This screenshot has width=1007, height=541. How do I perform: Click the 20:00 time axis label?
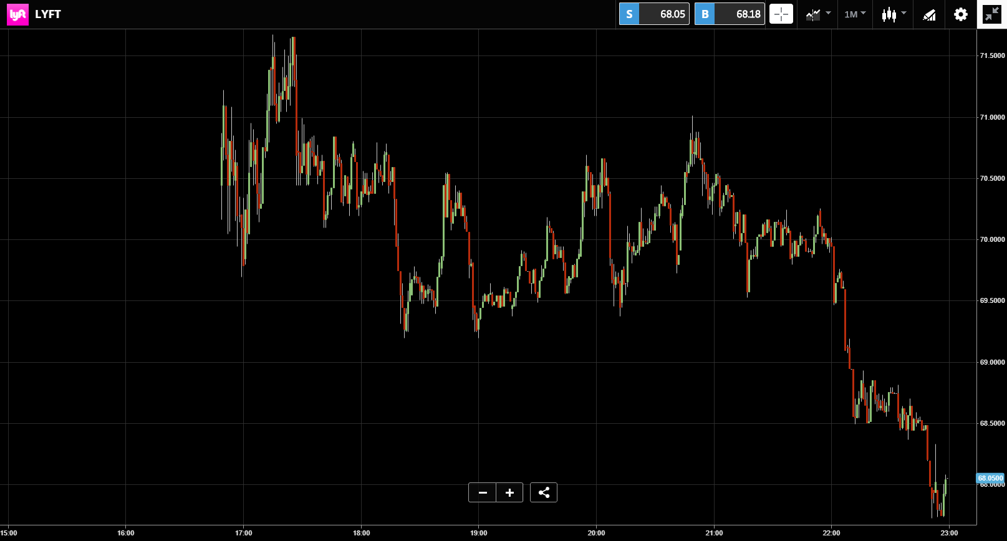point(597,533)
